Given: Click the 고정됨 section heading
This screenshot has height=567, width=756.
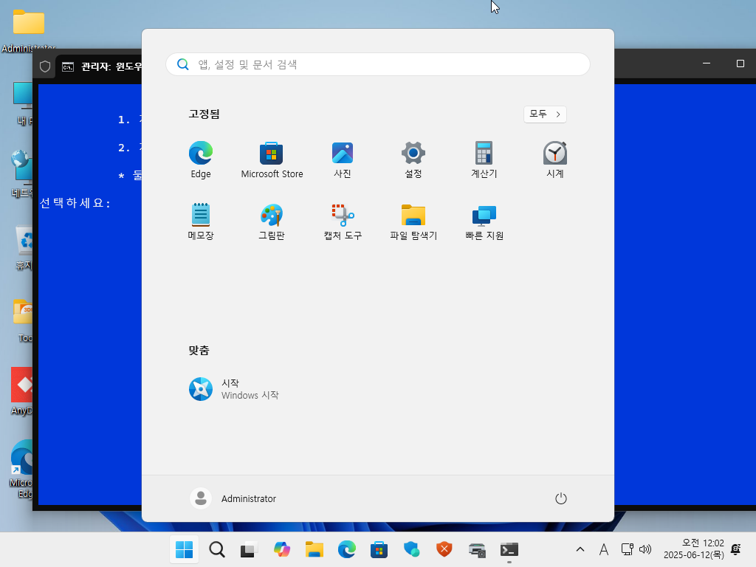Looking at the screenshot, I should (x=204, y=114).
